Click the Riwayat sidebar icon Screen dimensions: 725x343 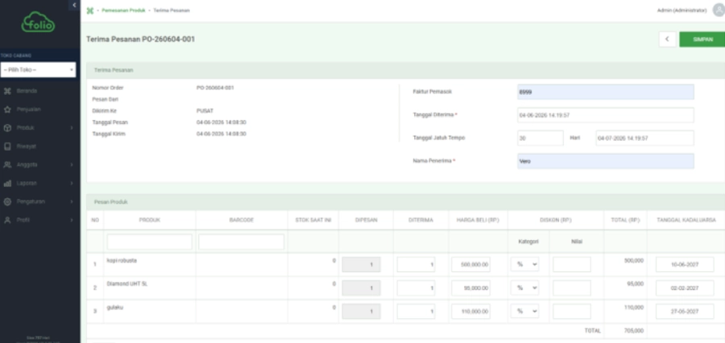click(x=7, y=146)
